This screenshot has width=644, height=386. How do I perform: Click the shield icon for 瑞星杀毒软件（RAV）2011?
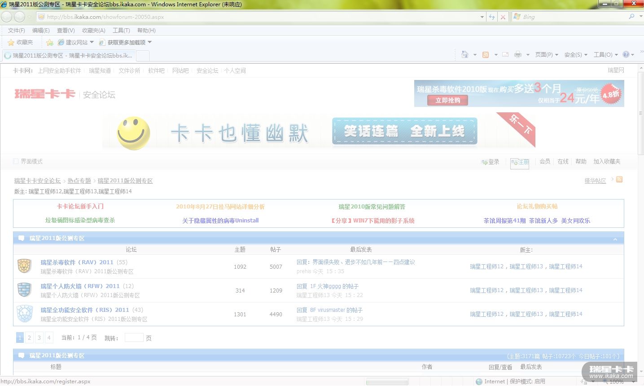tap(25, 266)
